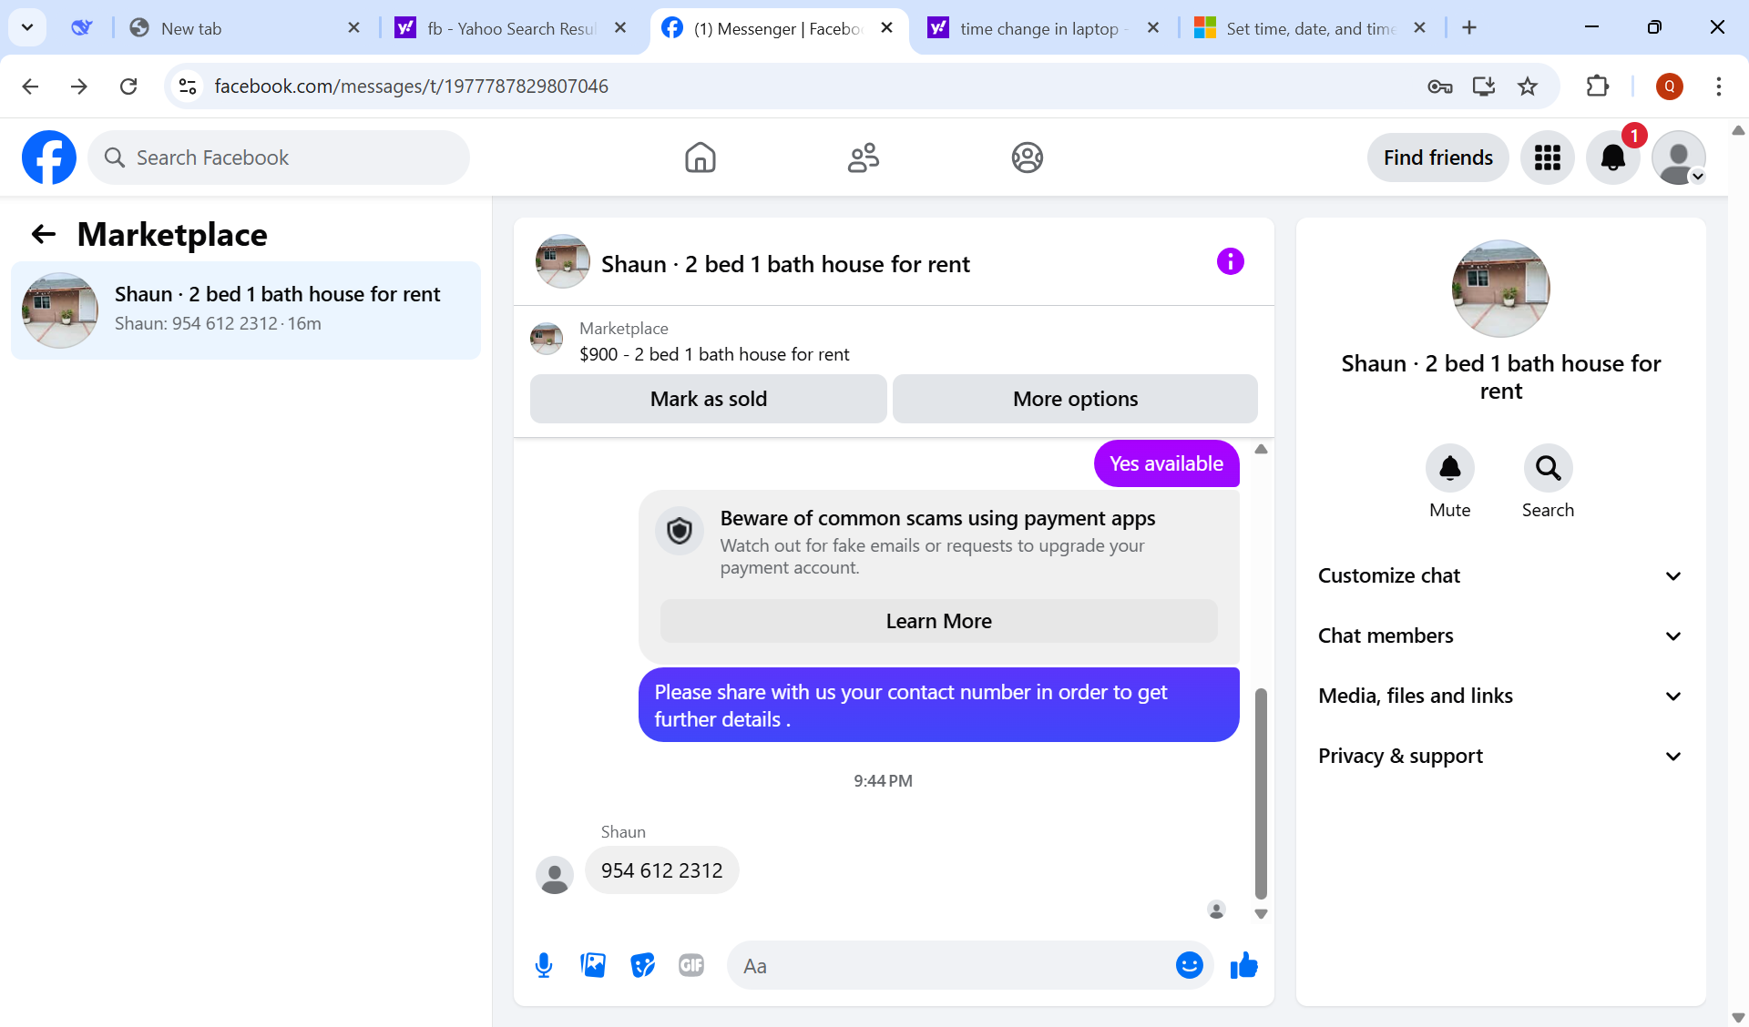Choose a sticker icon
The image size is (1749, 1027).
[x=642, y=965]
